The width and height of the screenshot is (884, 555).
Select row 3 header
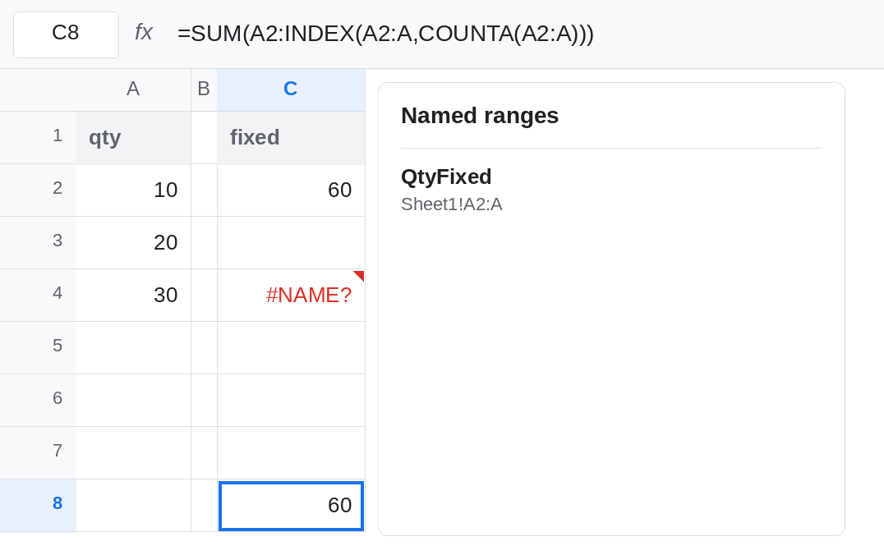(38, 242)
